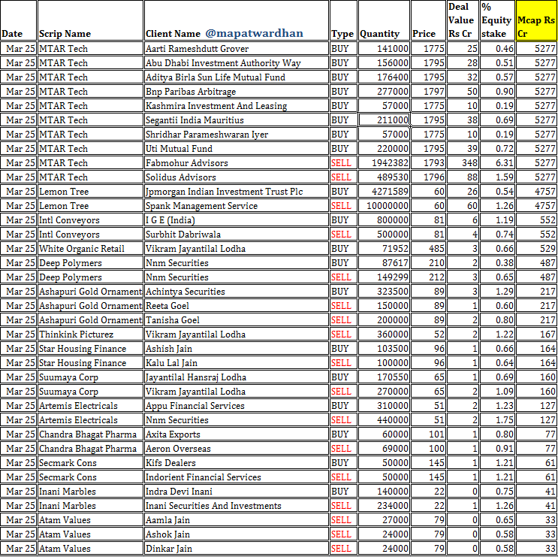This screenshot has height=557, width=558.
Task: Select deal value 348 cell
Action: (x=463, y=162)
